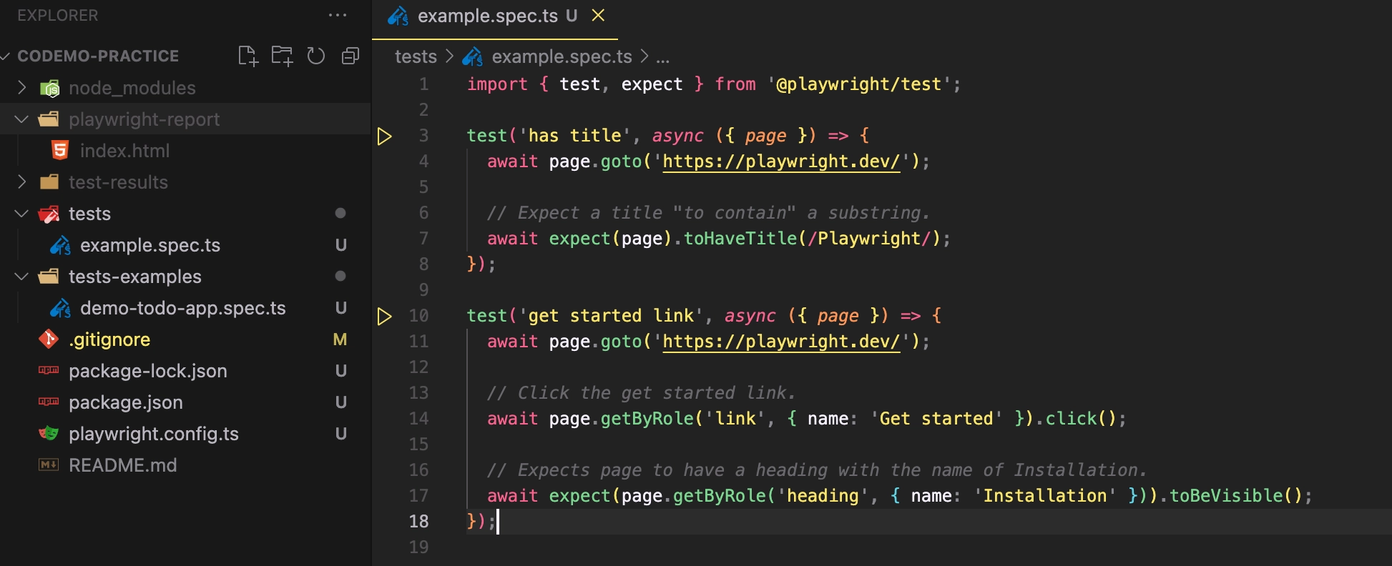Expand the node_modules folder
1392x566 pixels.
21,88
